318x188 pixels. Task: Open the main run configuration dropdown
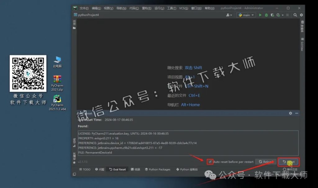click(x=246, y=15)
